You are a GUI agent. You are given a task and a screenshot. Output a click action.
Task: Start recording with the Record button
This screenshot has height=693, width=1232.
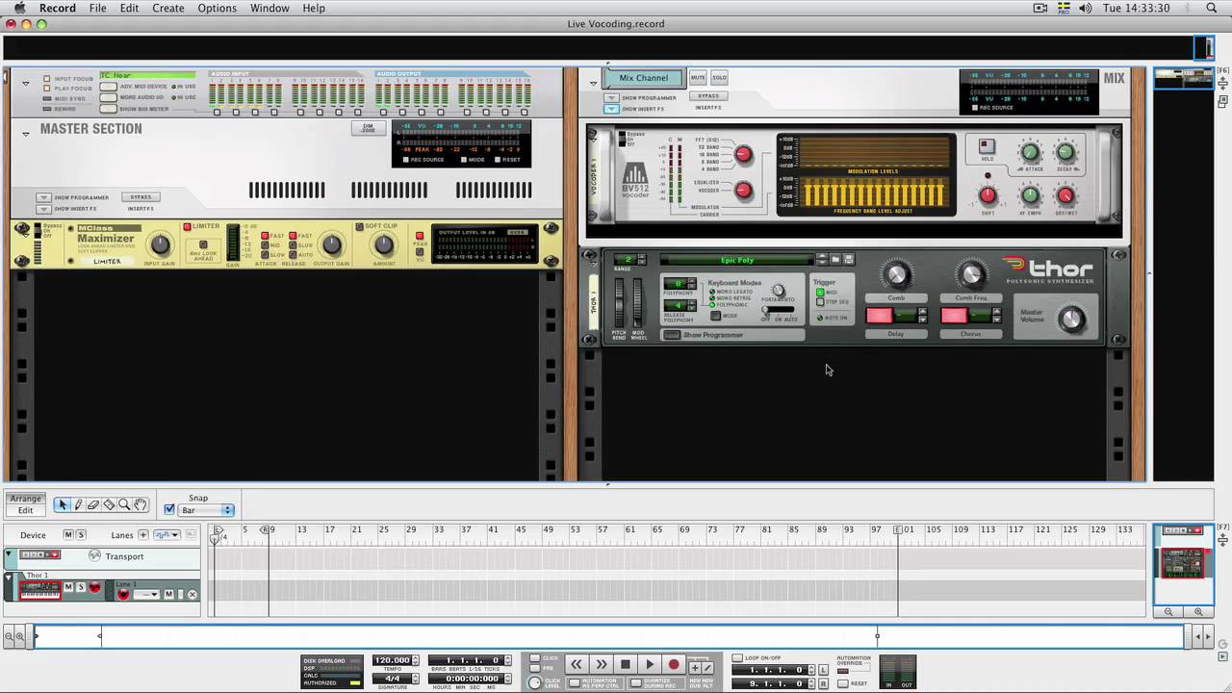click(x=674, y=664)
